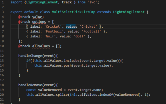Click the 'handleChange' method name
Viewport: 166px width, 104px height.
[x=30, y=56]
